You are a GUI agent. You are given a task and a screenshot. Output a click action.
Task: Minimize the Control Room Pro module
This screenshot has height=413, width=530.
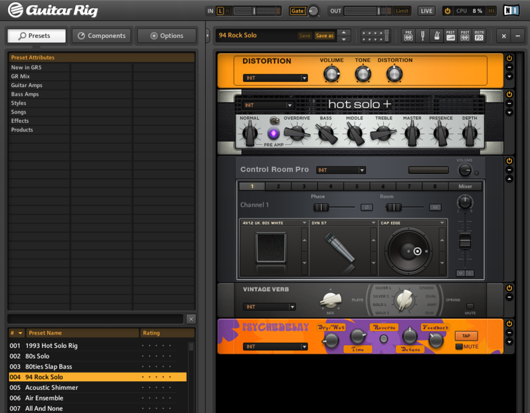509,170
